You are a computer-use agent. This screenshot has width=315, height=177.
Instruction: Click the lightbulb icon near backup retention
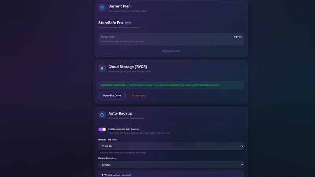pos(102,175)
